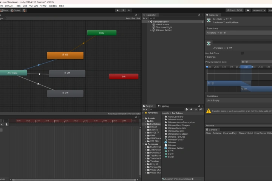Enable Has Exit Time checkbox
Viewport: 272px width, 181px height.
pos(242,53)
